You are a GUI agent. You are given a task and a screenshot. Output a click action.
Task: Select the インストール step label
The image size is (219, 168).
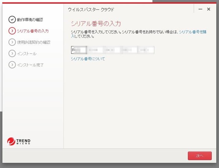click(x=27, y=54)
